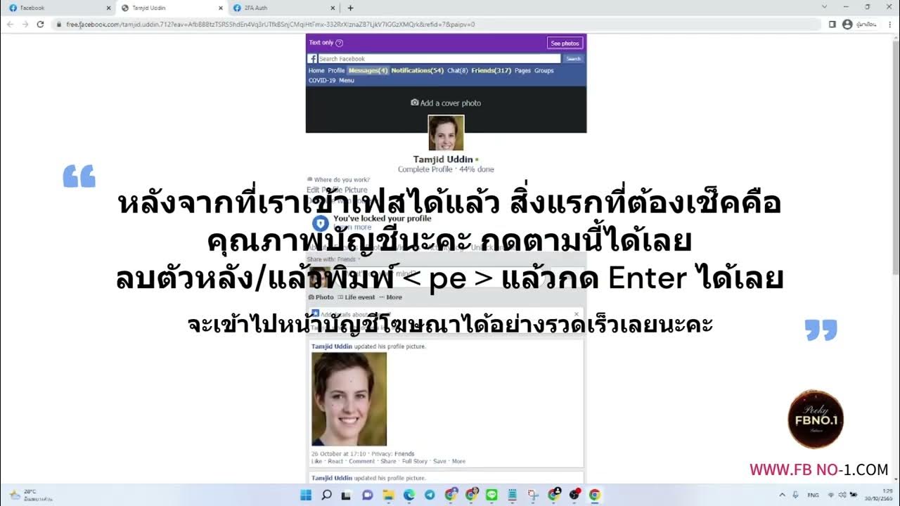Open Groups in the nav bar
This screenshot has width=900, height=506.
544,70
